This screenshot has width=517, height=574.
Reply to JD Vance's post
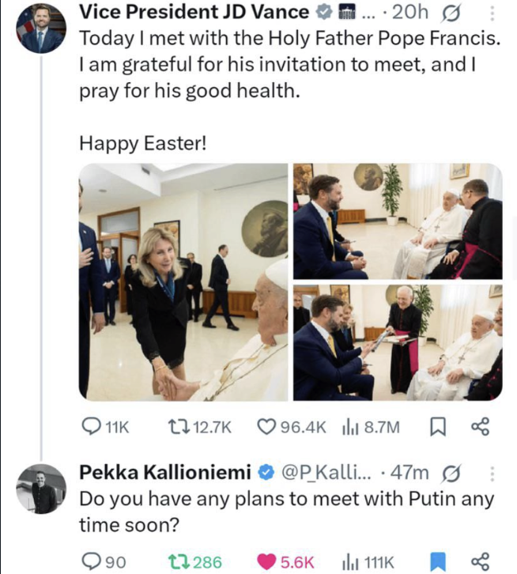[92, 428]
